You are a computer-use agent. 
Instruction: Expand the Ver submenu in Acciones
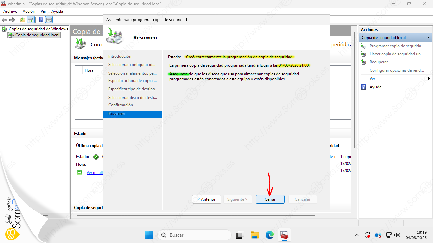point(429,79)
